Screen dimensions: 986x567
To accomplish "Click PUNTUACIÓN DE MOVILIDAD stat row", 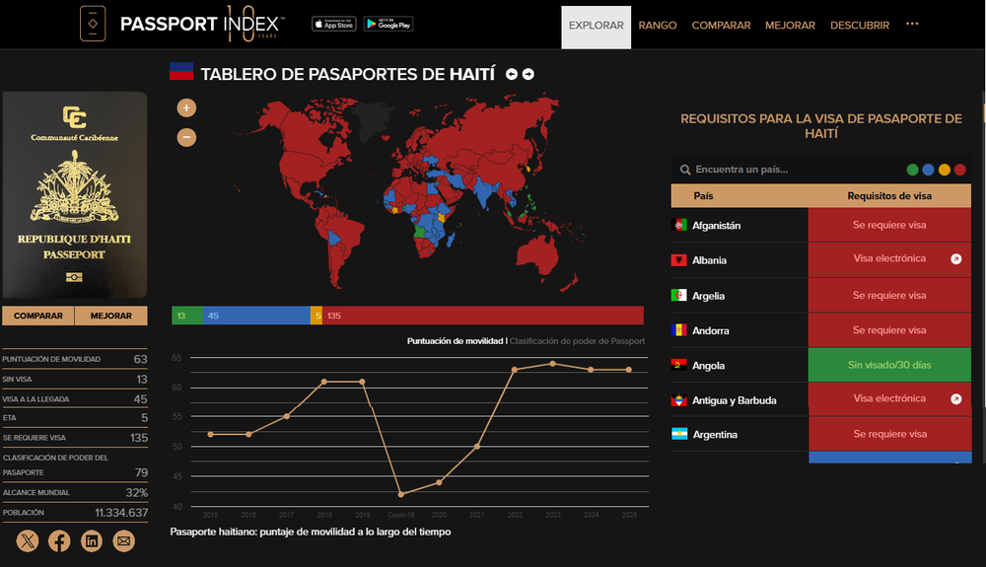I will point(75,359).
